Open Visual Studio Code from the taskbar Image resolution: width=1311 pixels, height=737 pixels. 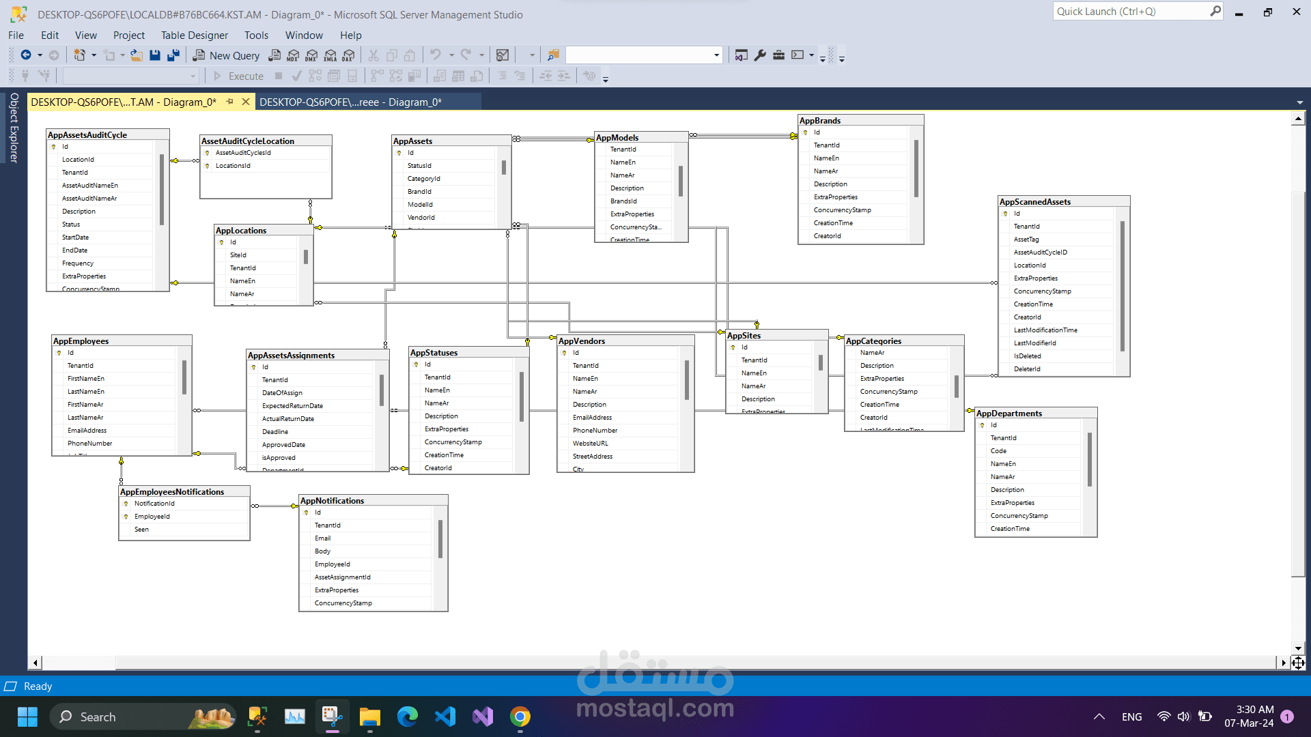(445, 717)
